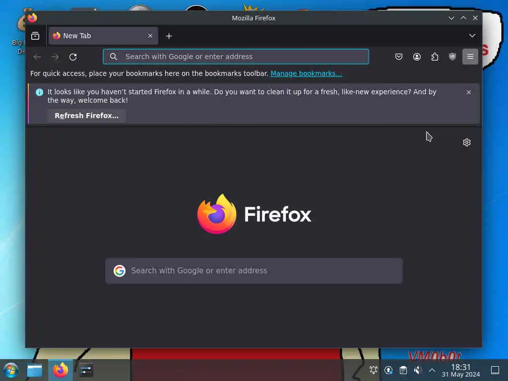The height and width of the screenshot is (381, 508).
Task: Open a new tab with plus button
Action: (169, 36)
